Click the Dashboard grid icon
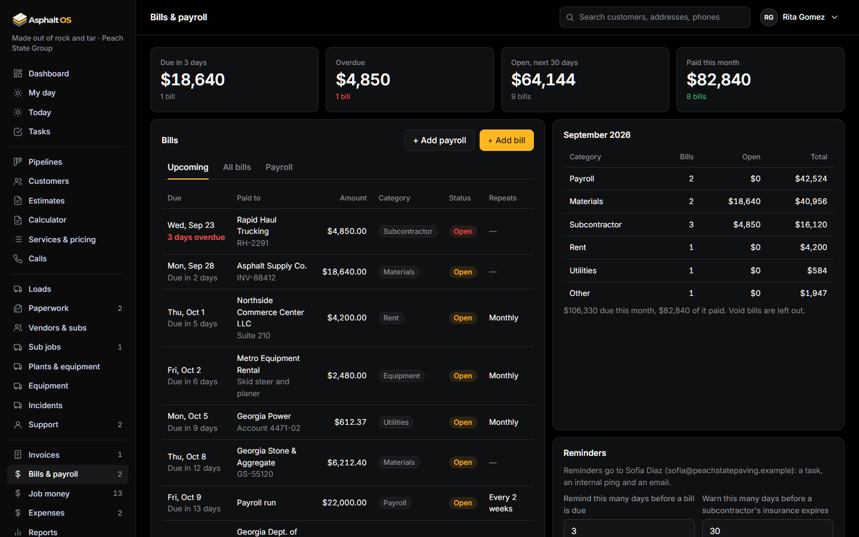The height and width of the screenshot is (537, 859). (18, 73)
